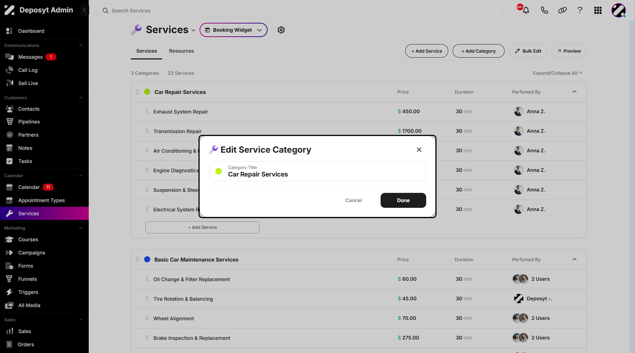The width and height of the screenshot is (635, 353).
Task: Open the Booking Widget dropdown
Action: tap(233, 30)
